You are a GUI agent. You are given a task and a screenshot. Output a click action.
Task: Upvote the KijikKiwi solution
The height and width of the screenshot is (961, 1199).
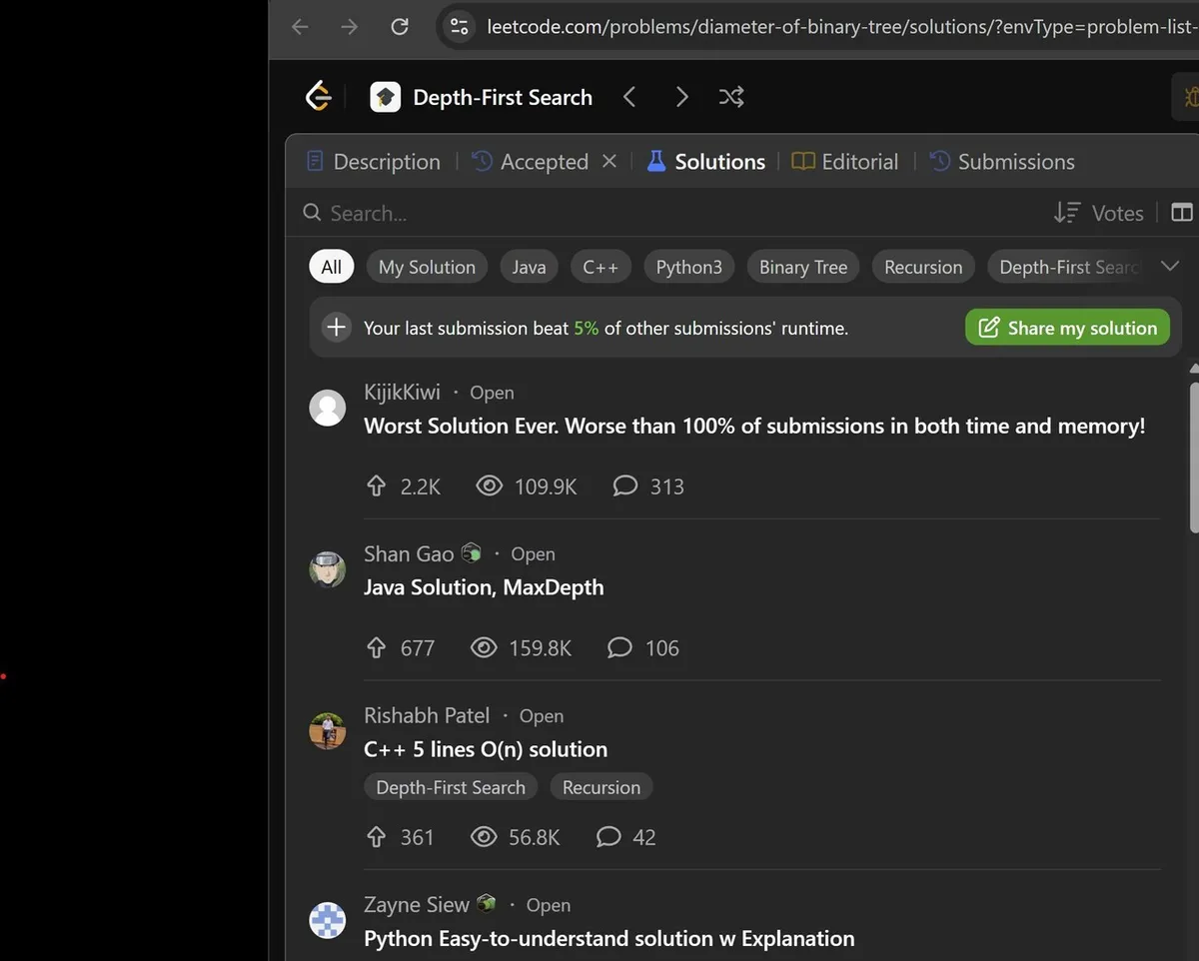point(377,486)
